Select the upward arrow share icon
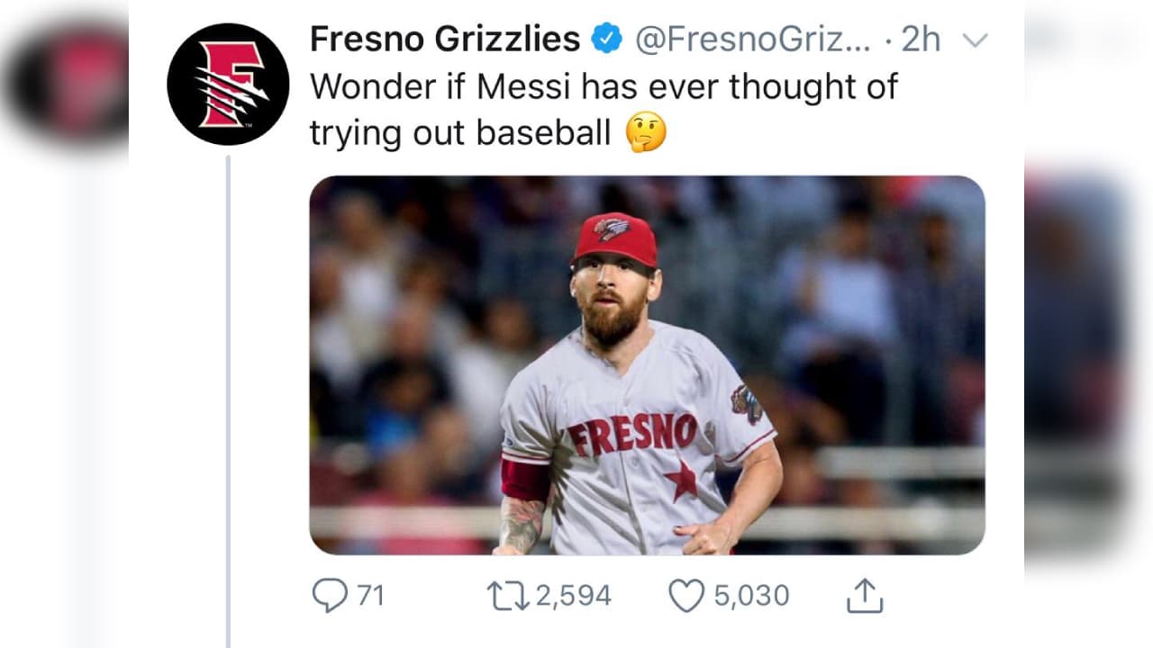 point(867,593)
